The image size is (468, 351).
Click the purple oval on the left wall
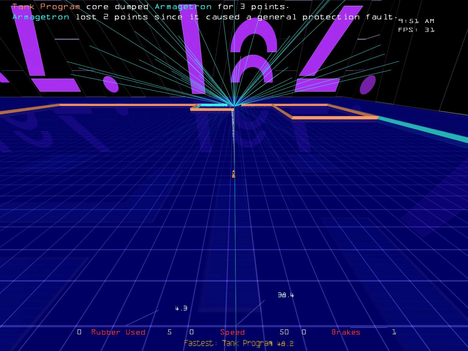point(111,84)
